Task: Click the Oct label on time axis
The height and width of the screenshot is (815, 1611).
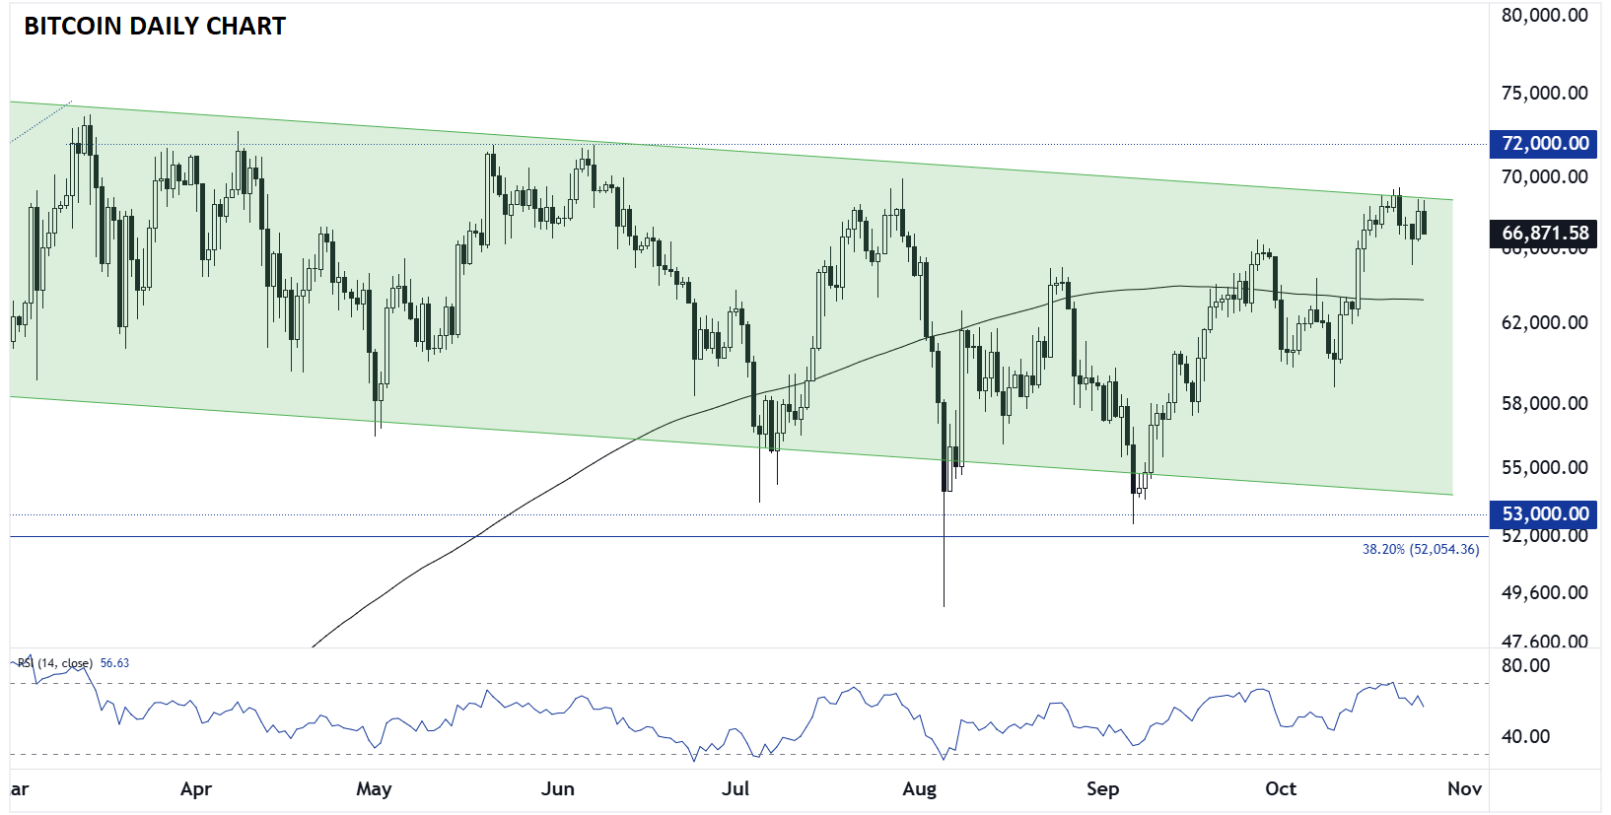Action: tap(1281, 789)
